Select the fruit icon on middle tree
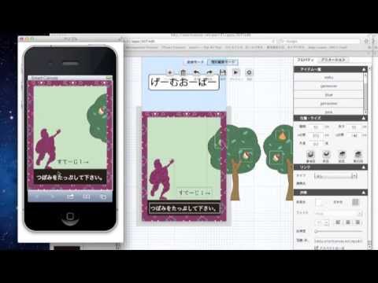This screenshot has height=283, width=378. 246,155
